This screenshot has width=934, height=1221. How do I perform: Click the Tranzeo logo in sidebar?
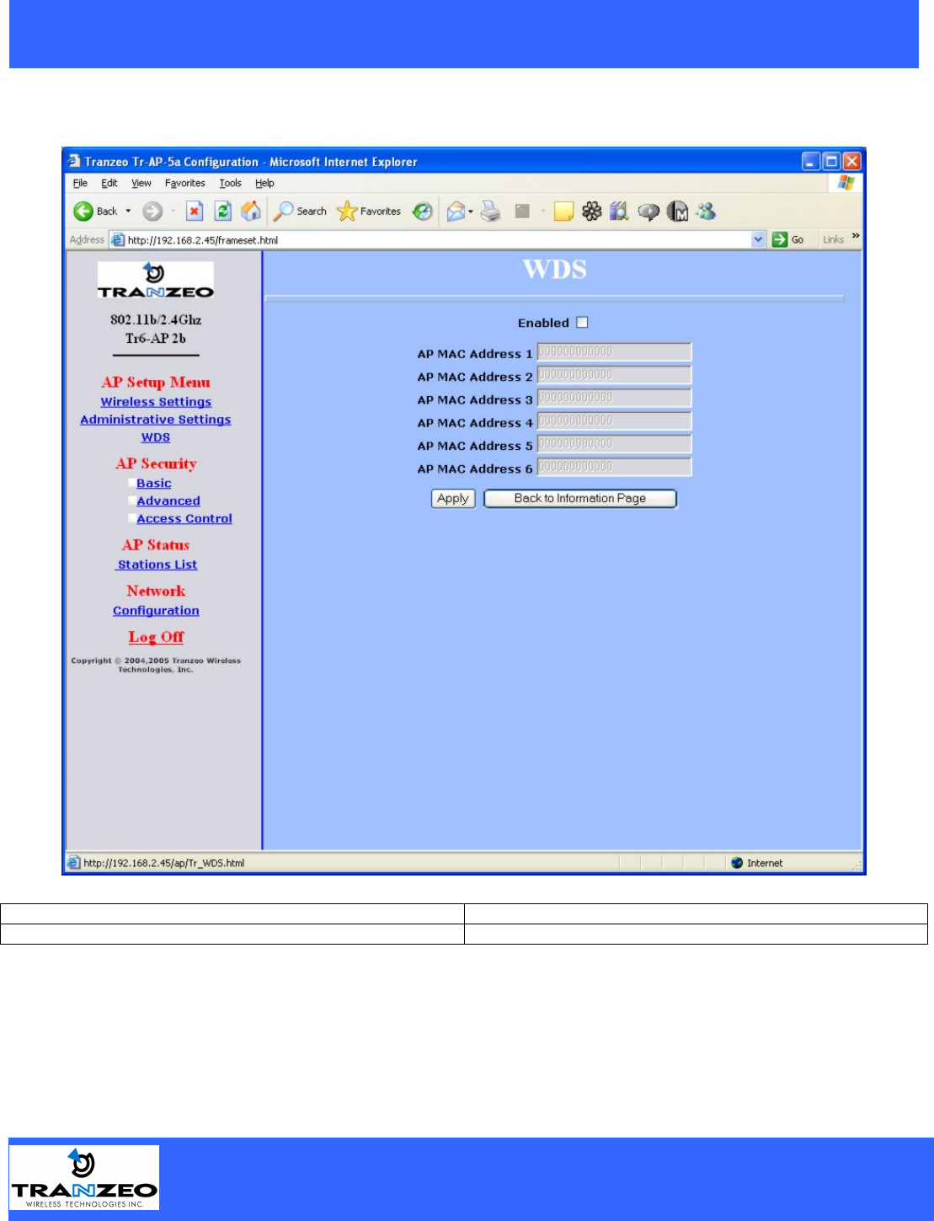click(x=155, y=281)
